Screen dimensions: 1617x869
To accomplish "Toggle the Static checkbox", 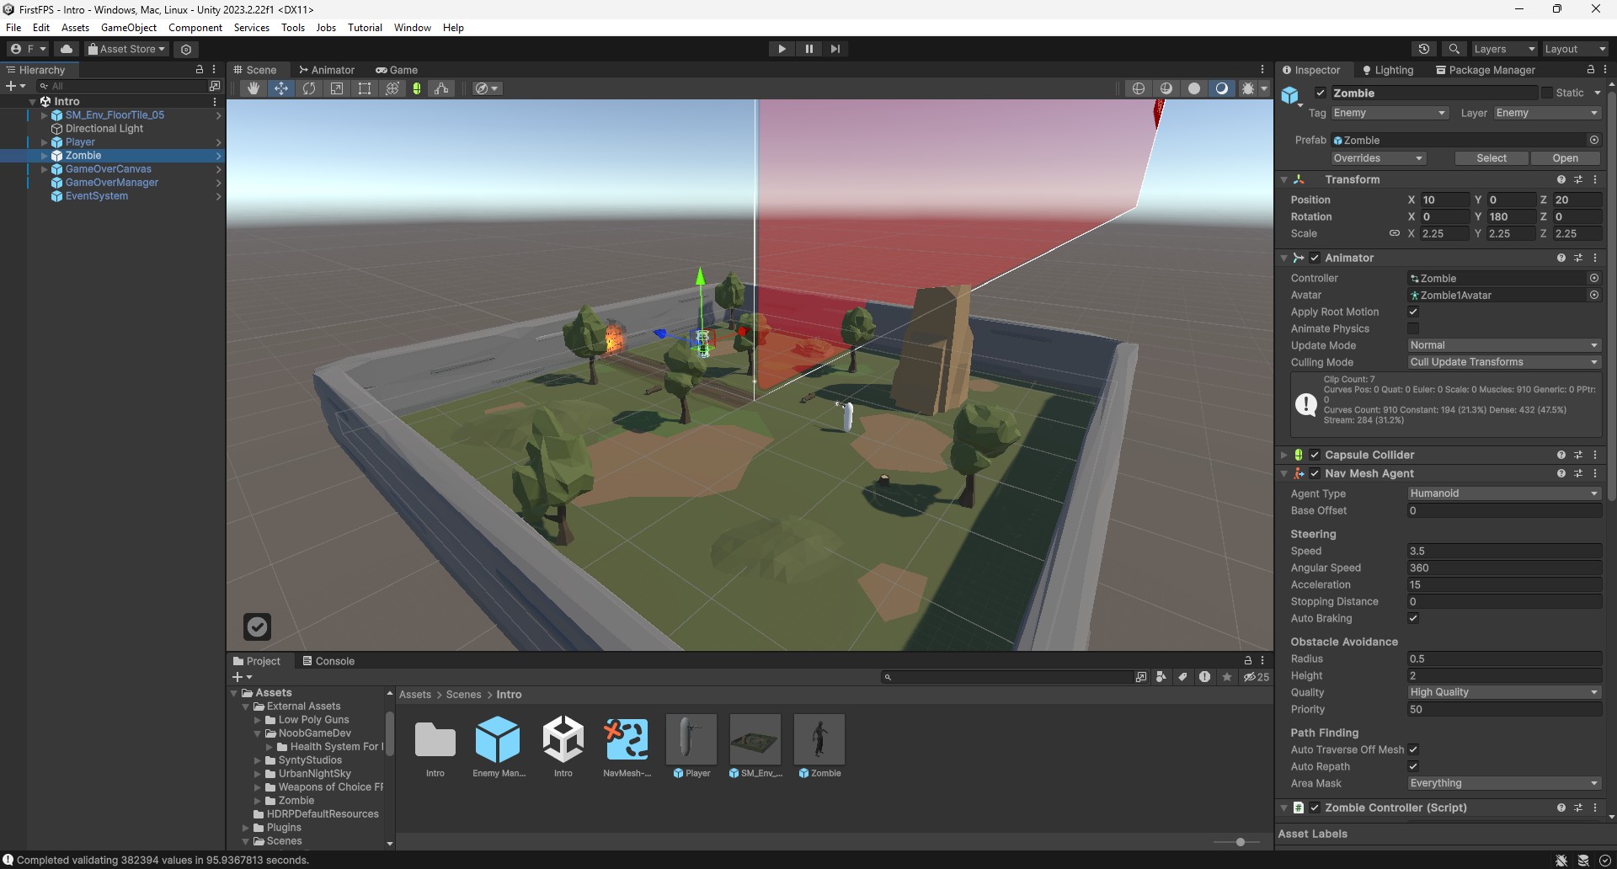I will click(x=1547, y=93).
